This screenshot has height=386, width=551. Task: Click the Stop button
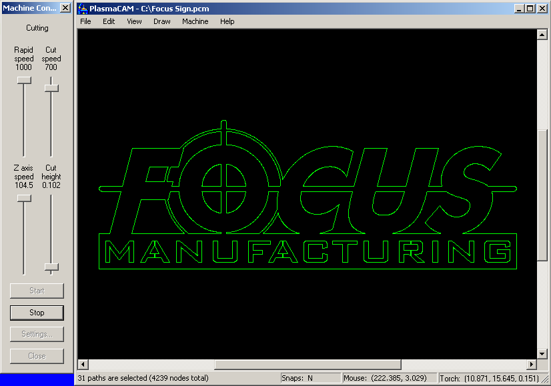point(37,313)
